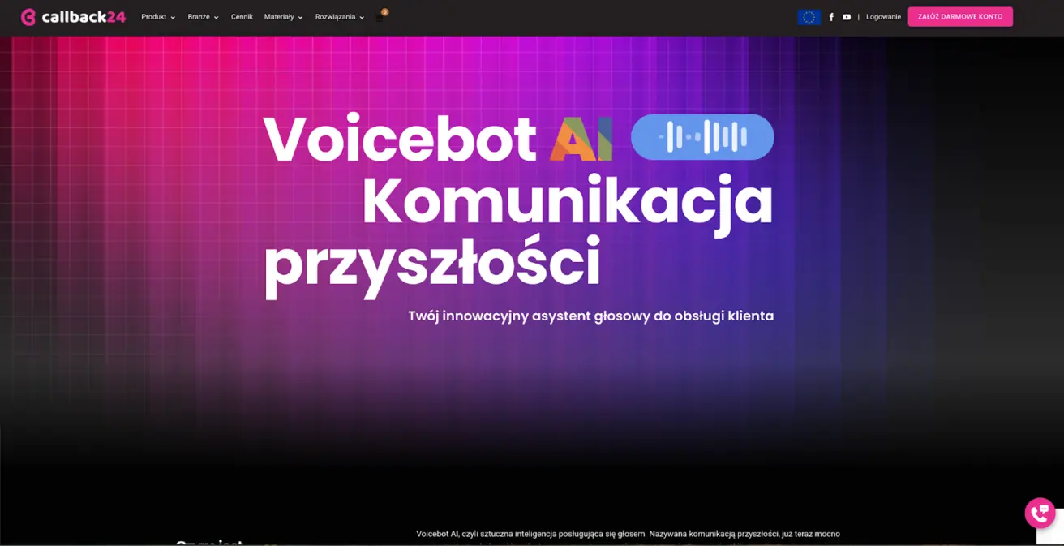
Task: Select the EU flag language icon
Action: point(809,17)
